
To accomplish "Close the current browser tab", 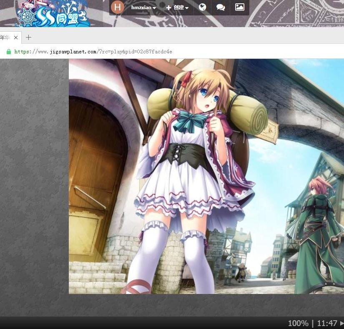I will [16, 38].
